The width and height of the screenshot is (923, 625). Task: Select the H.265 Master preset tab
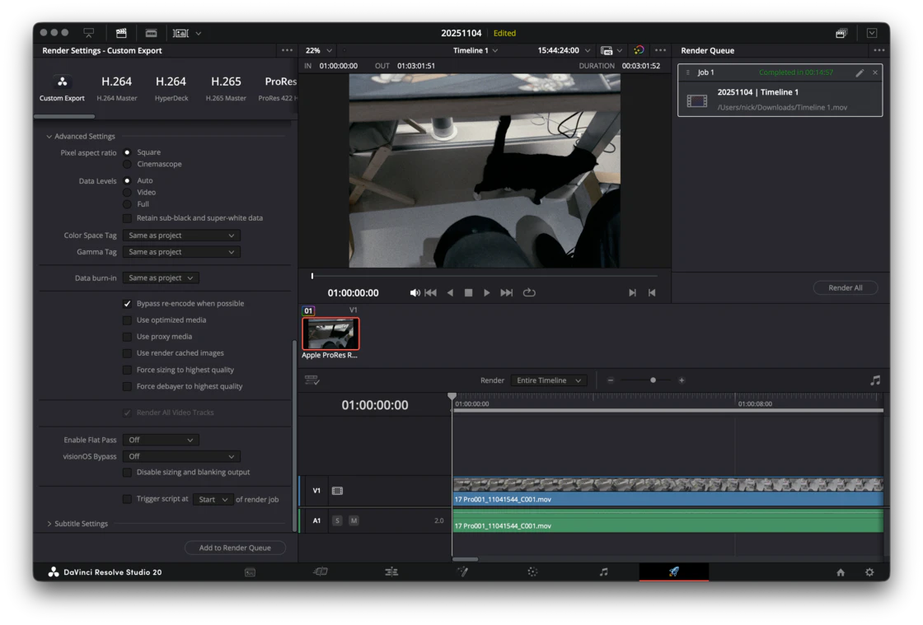tap(226, 88)
